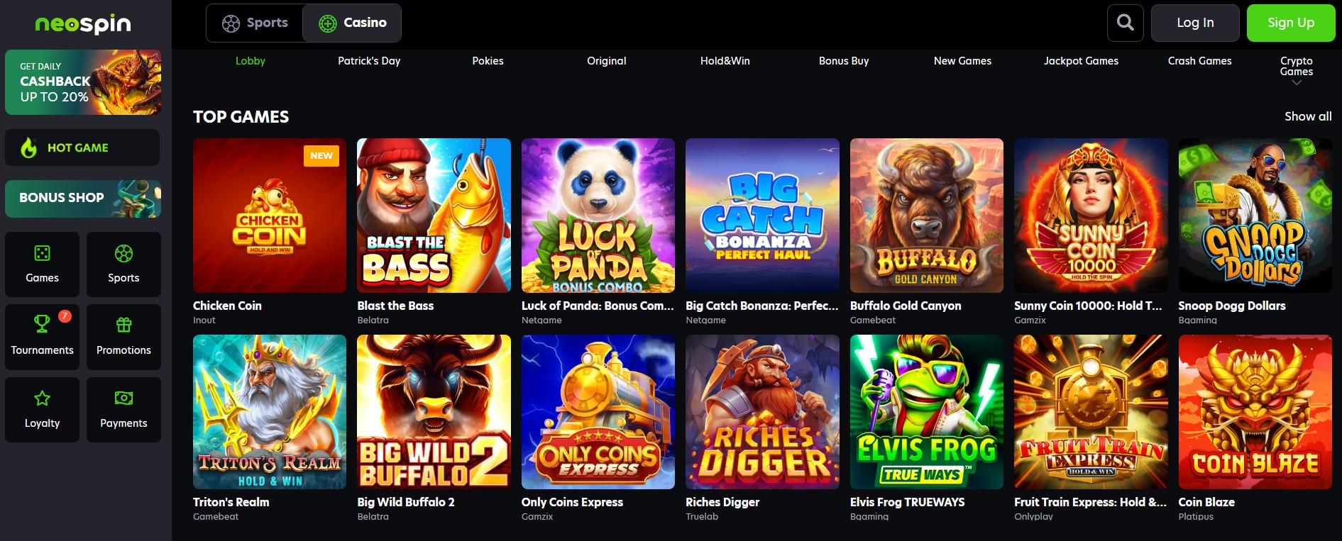The image size is (1342, 541).
Task: Click the Log In button
Action: click(x=1195, y=23)
